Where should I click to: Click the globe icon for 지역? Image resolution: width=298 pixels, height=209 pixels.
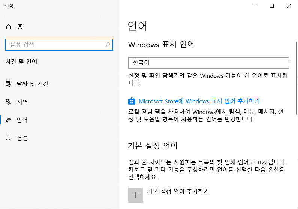click(x=8, y=102)
